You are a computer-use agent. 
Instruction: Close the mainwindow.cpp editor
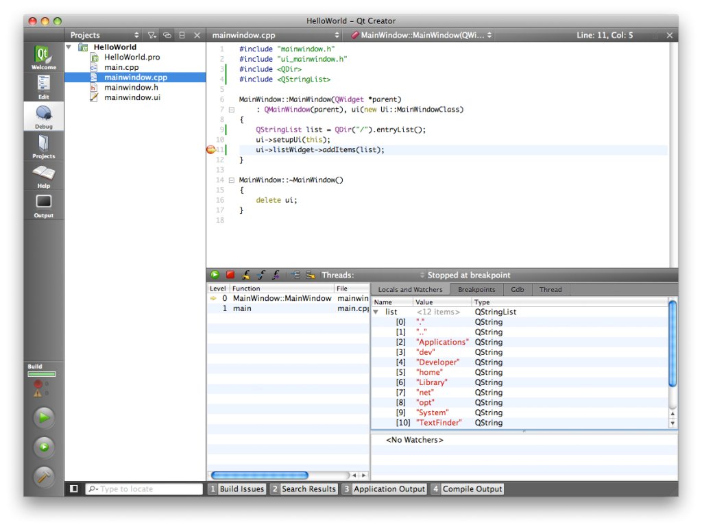(x=669, y=35)
